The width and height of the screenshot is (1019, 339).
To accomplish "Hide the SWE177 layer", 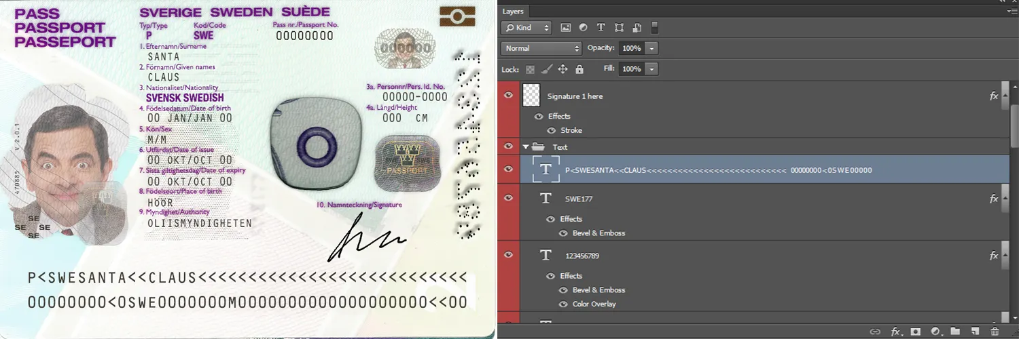I will 508,197.
